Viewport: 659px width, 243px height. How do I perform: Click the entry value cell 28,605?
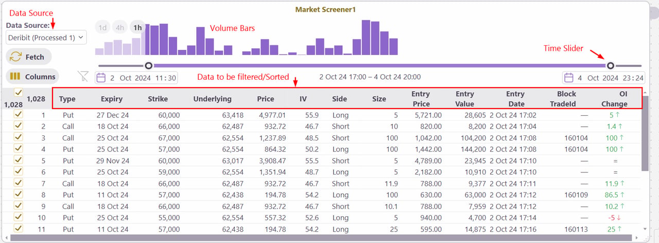click(x=475, y=115)
